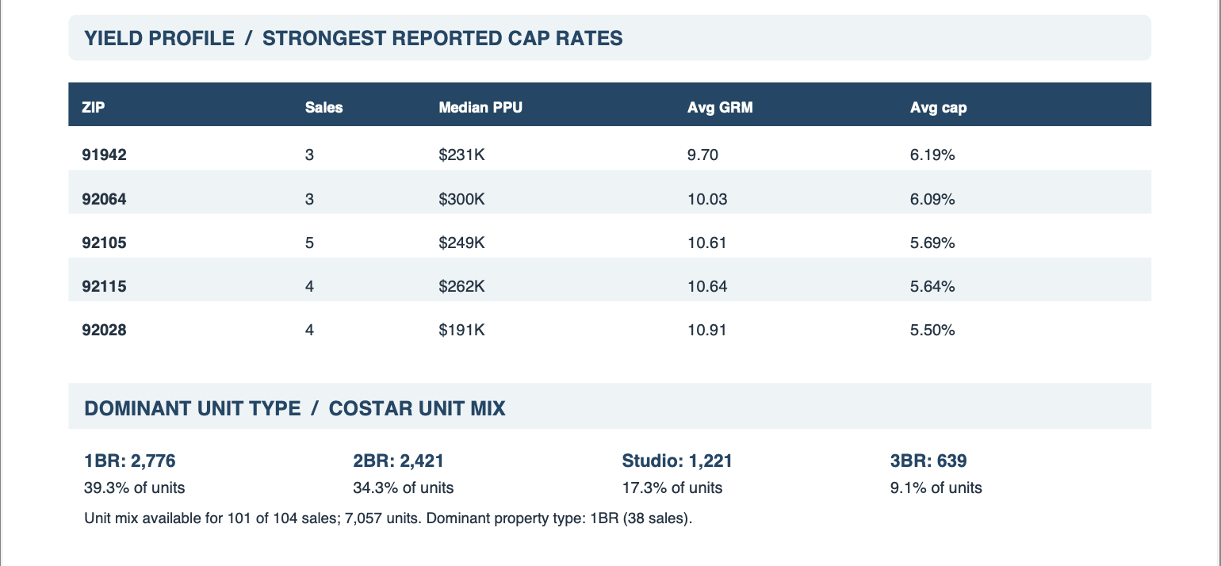Click the 10.91 Avg GRM value
The image size is (1221, 566).
[x=707, y=331]
